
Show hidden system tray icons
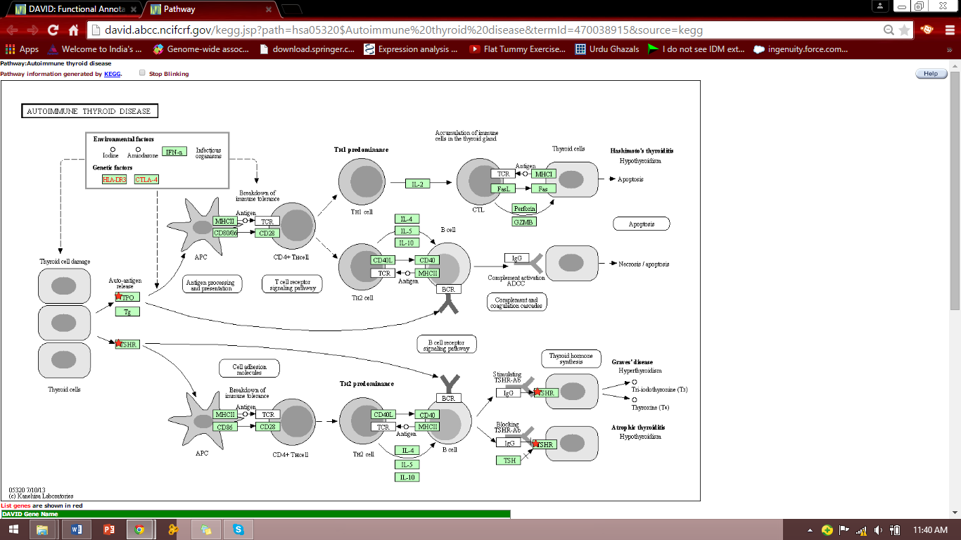click(810, 530)
